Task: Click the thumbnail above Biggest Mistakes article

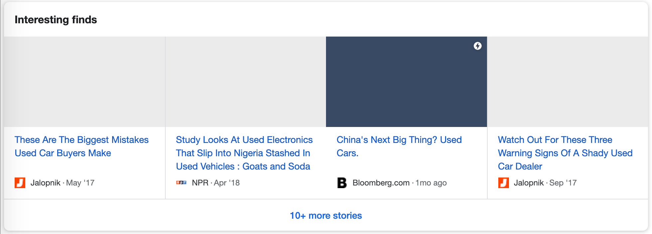Action: [84, 82]
